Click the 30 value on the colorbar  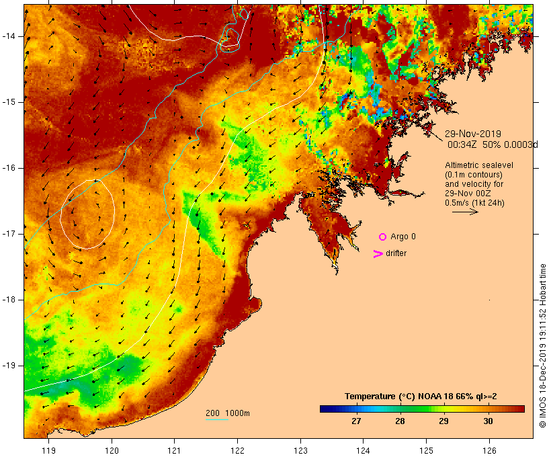pos(488,421)
